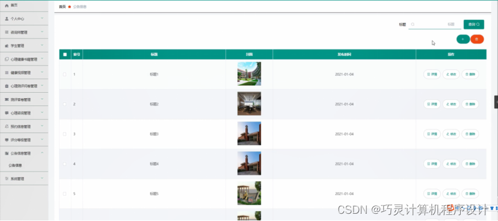Expand the 心理咨询管理 chevron
Viewport: 498px width, 221px height.
(x=42, y=113)
